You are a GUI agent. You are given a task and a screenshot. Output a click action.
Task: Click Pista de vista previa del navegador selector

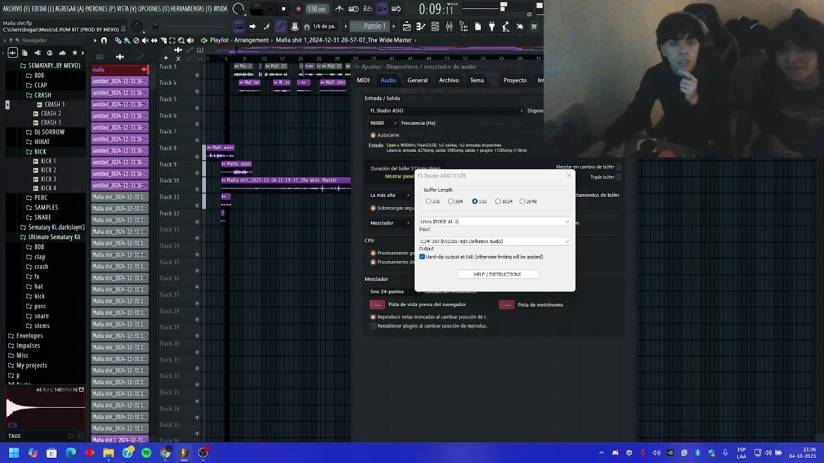coord(377,305)
